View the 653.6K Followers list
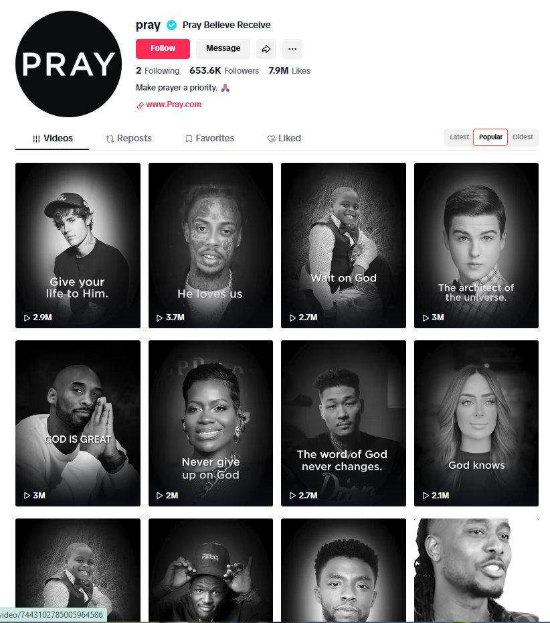Image resolution: width=550 pixels, height=623 pixels. 224,71
